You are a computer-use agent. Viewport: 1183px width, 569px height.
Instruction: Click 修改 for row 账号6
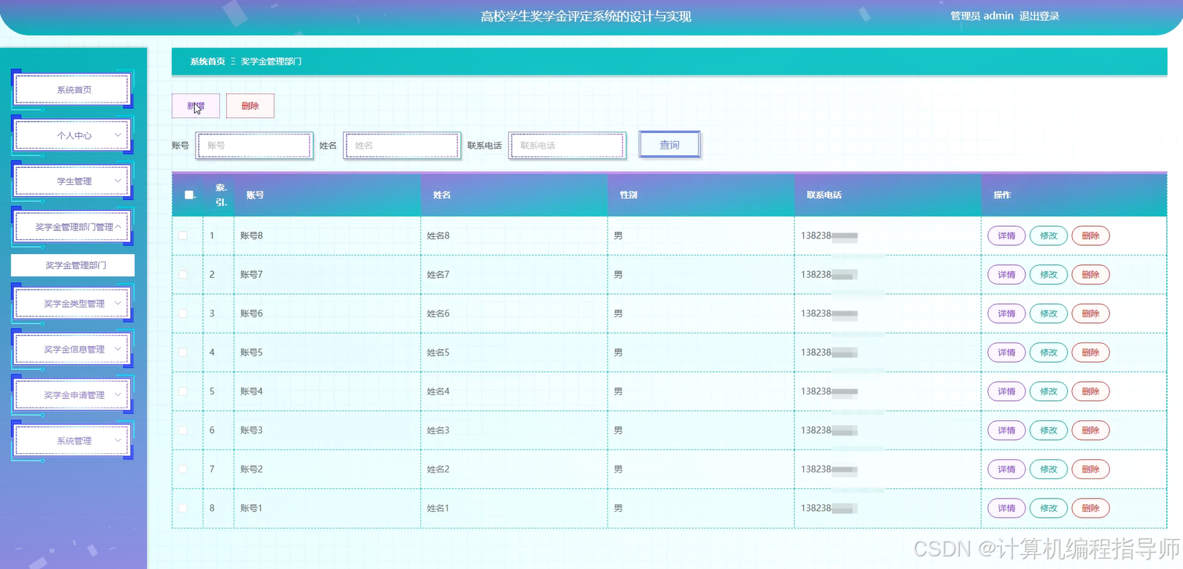pos(1048,313)
